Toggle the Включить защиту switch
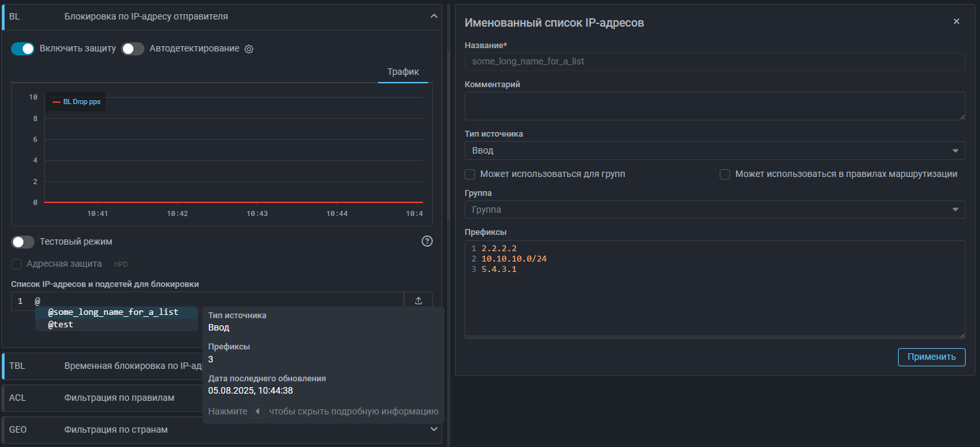Image resolution: width=980 pixels, height=447 pixels. click(23, 49)
